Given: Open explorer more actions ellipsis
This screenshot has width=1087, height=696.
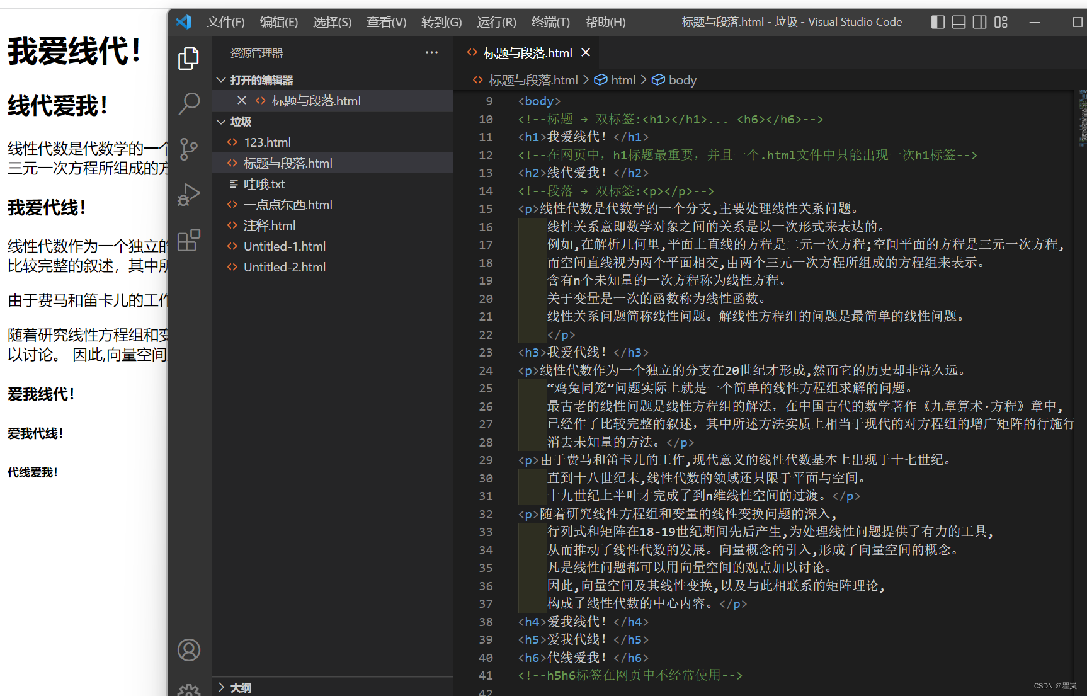Looking at the screenshot, I should coord(431,53).
